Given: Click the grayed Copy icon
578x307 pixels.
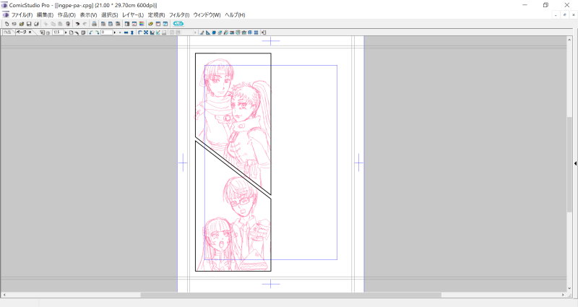Looking at the screenshot, I should point(53,24).
